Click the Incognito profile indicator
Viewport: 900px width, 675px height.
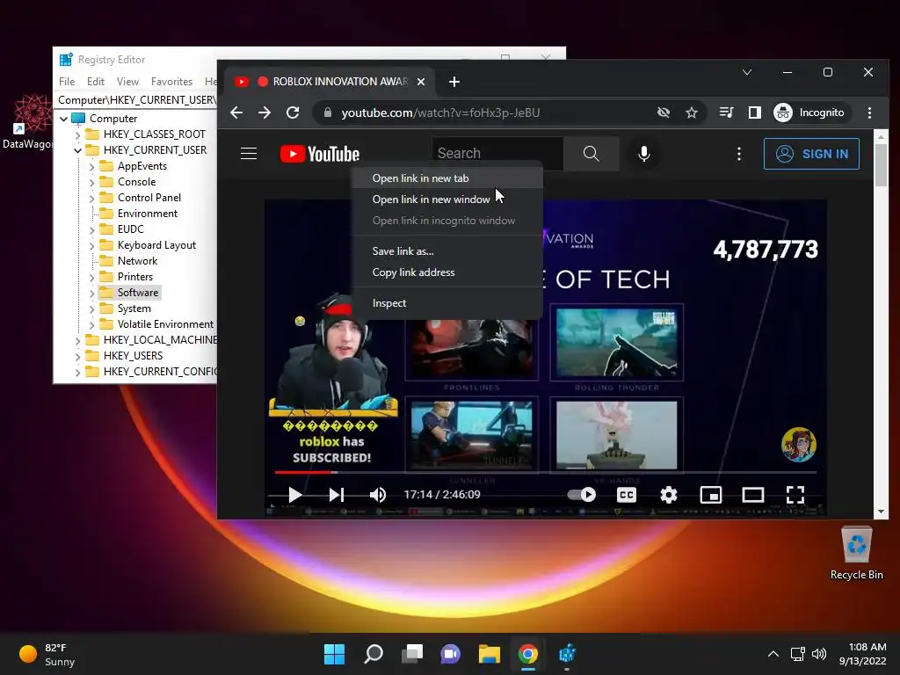click(809, 112)
